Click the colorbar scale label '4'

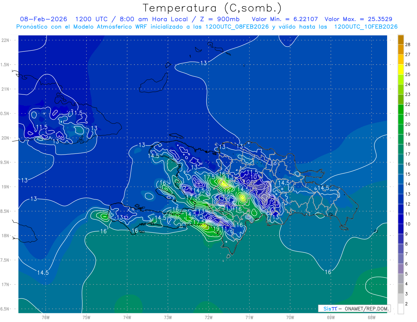pyautogui.click(x=407, y=284)
